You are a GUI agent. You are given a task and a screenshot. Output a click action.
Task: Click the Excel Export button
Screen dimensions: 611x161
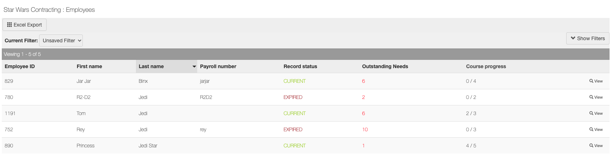pyautogui.click(x=25, y=25)
